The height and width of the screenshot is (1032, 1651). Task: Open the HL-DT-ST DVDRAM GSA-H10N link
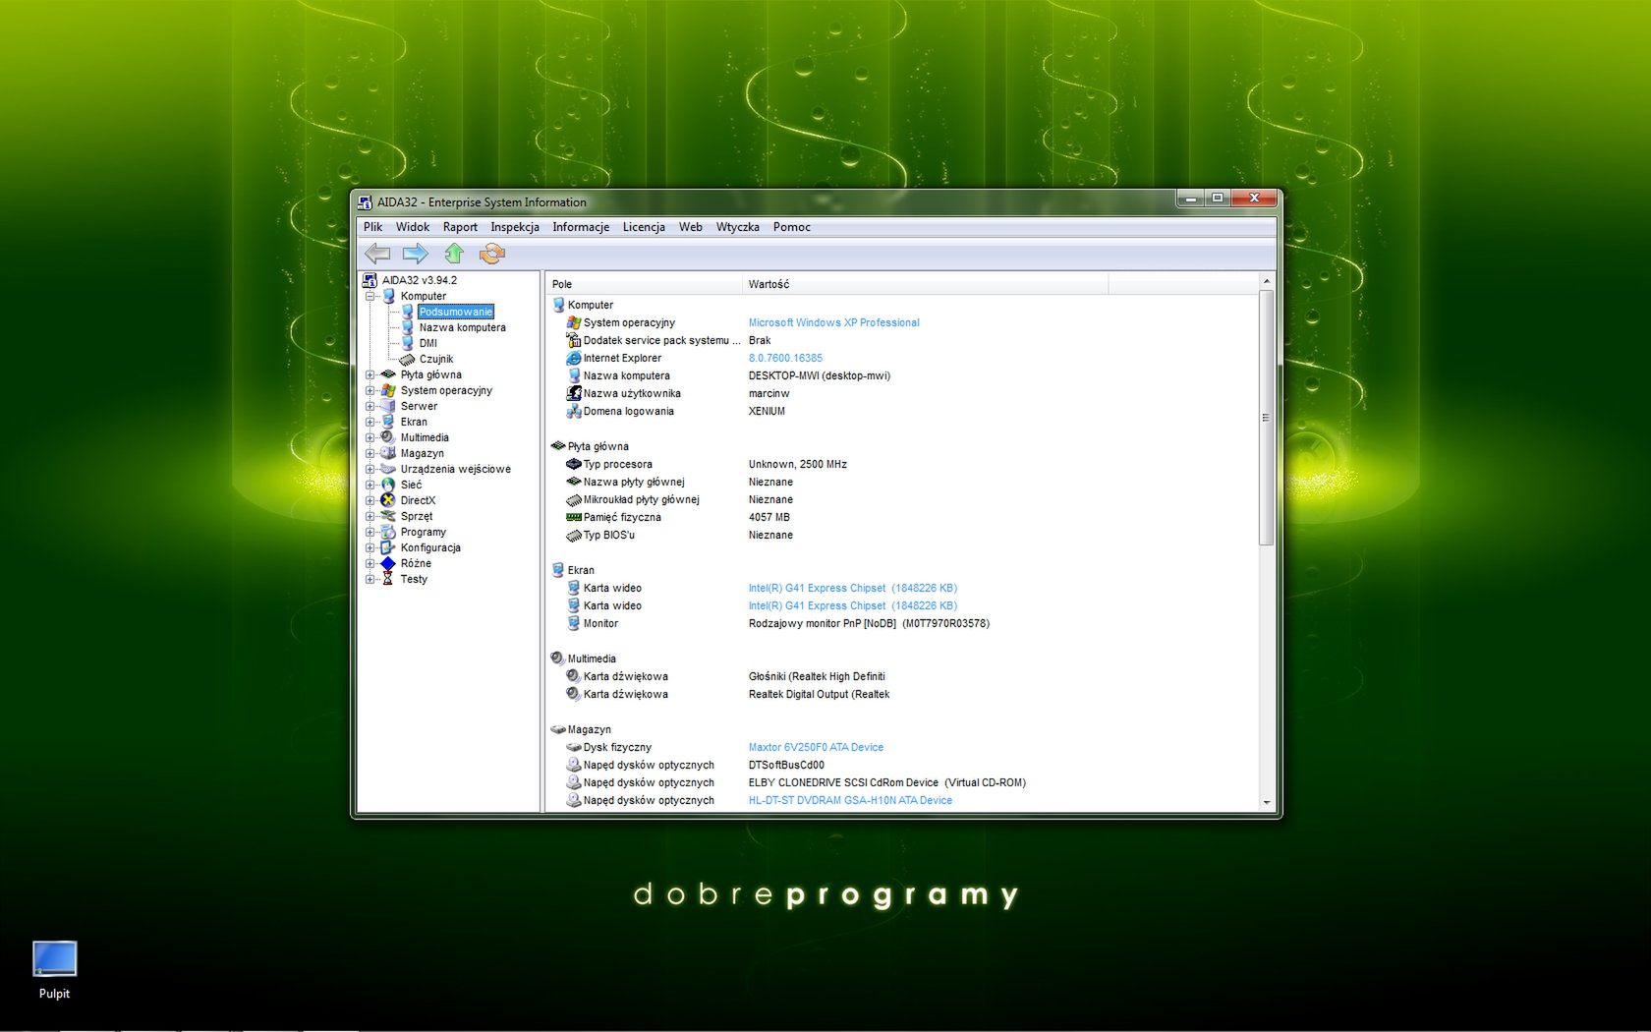point(850,800)
